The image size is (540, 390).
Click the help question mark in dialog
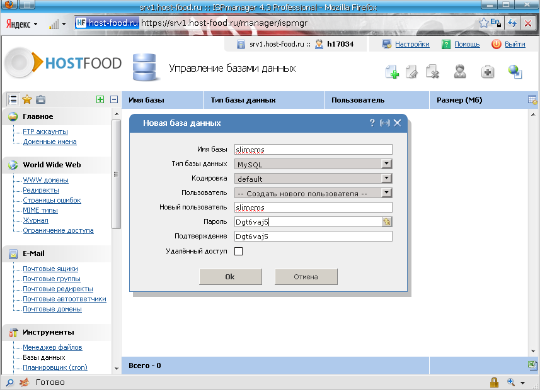[372, 123]
